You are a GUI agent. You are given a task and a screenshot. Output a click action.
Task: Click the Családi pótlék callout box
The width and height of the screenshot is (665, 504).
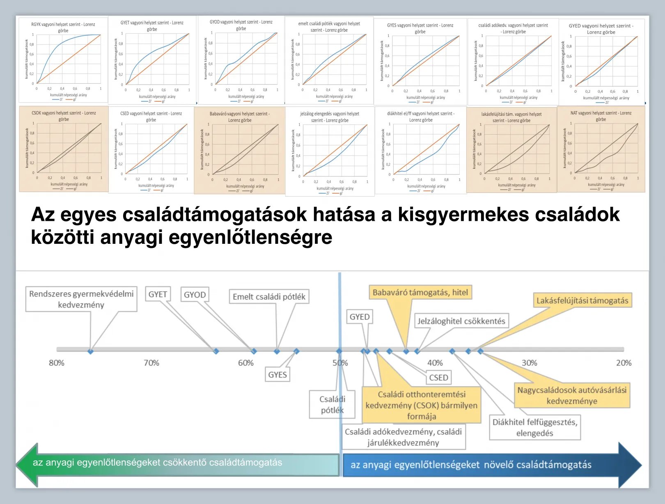point(332,405)
